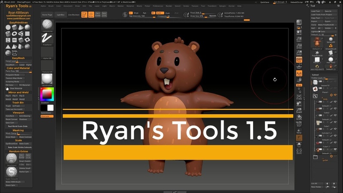Click the Transp transparency icon

pyautogui.click(x=299, y=131)
